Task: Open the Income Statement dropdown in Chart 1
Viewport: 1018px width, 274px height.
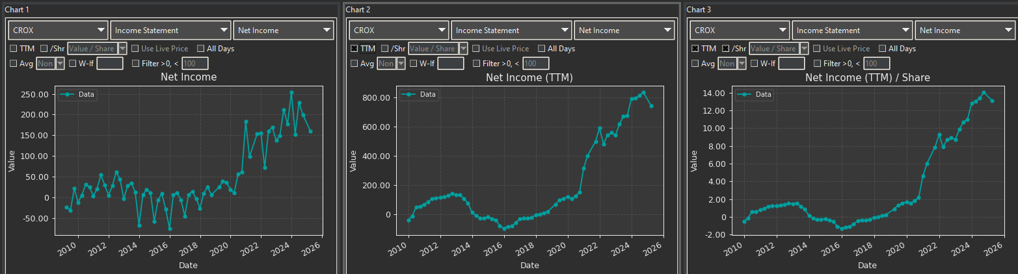Action: (171, 31)
